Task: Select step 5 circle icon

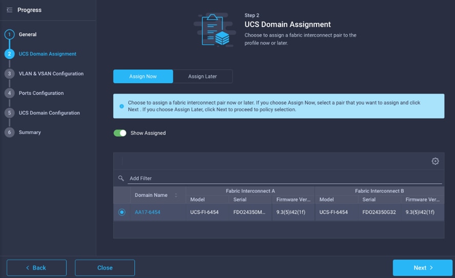Action: [9, 113]
